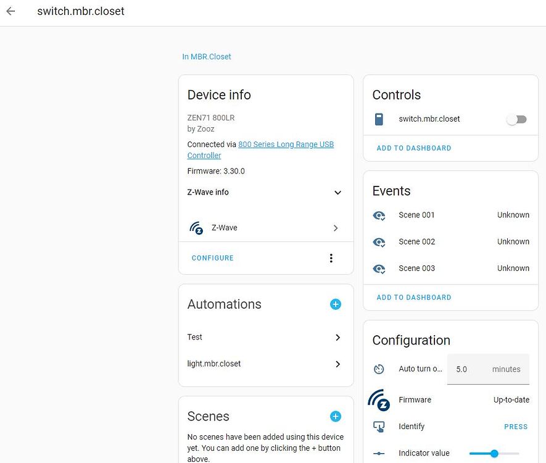This screenshot has height=463, width=546.
Task: Navigate back with the arrow button
Action: pyautogui.click(x=10, y=11)
